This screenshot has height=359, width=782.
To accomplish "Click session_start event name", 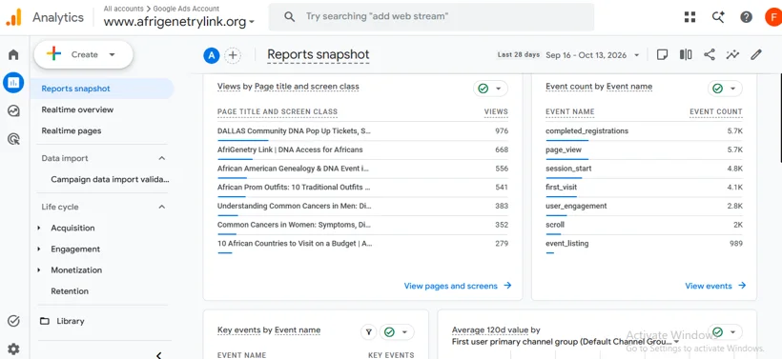I will pyautogui.click(x=568, y=169).
